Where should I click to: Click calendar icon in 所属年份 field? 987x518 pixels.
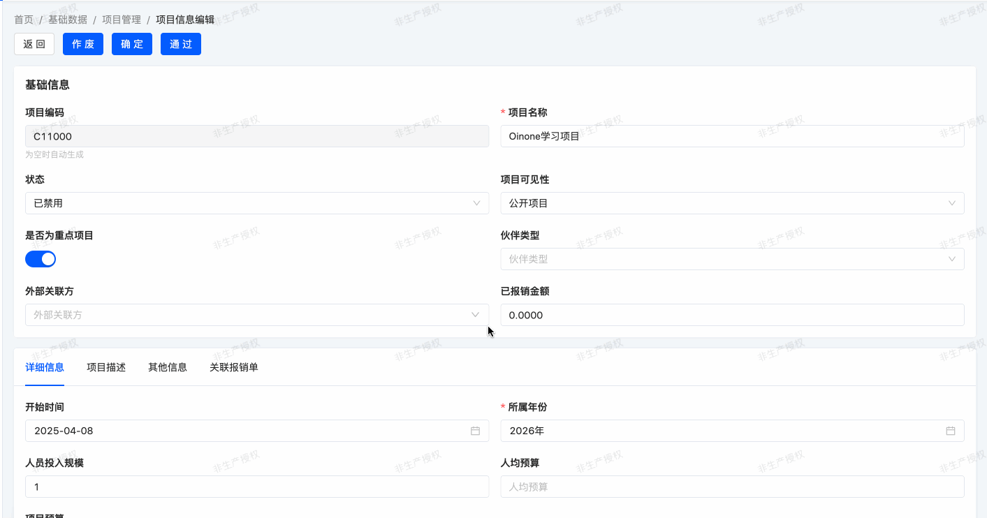click(x=950, y=431)
